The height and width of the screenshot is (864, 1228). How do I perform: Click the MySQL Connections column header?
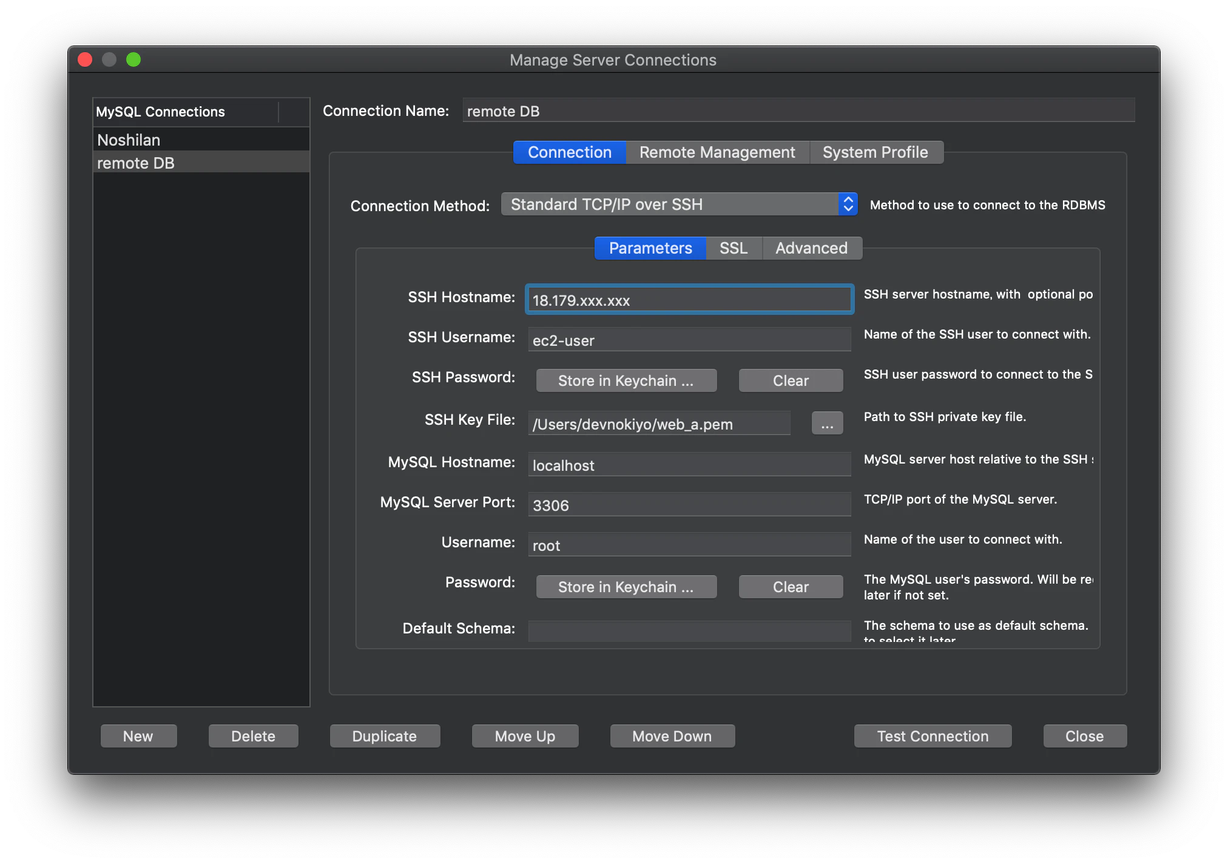coord(186,112)
